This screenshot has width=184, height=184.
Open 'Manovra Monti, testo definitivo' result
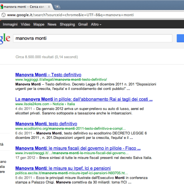46,124
